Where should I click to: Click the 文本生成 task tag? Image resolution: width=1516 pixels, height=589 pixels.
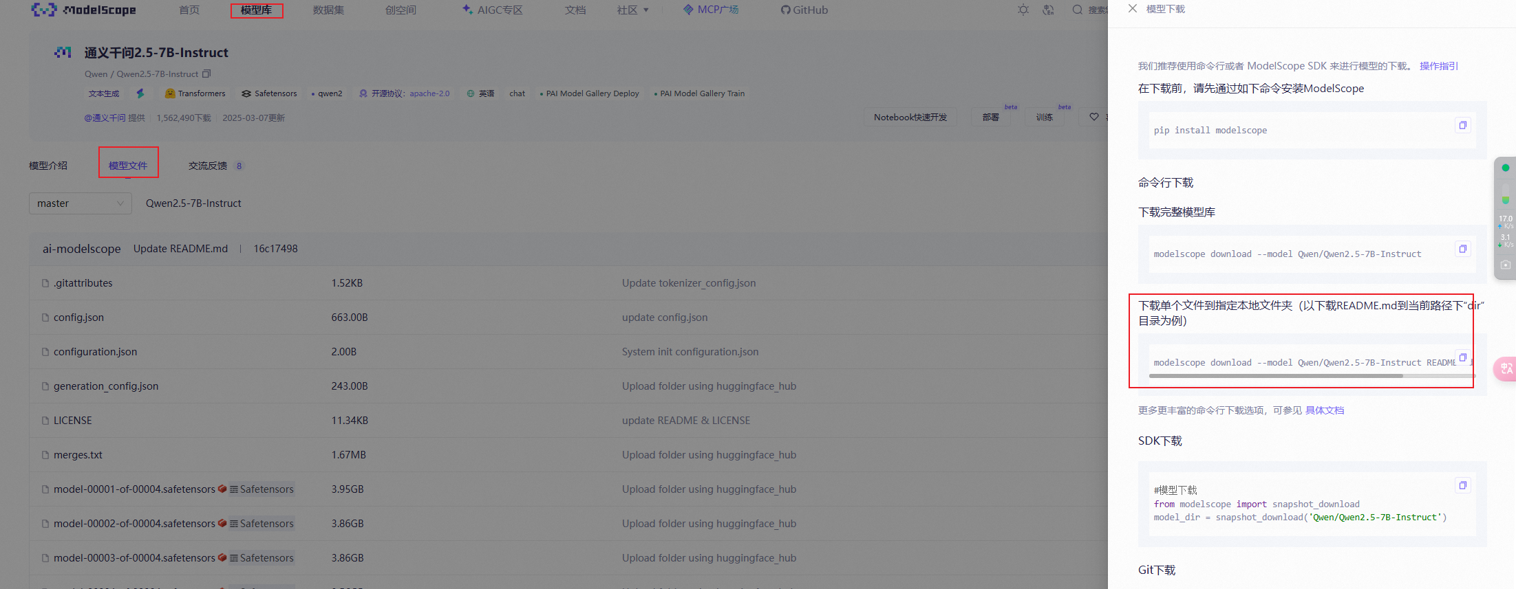click(x=104, y=93)
